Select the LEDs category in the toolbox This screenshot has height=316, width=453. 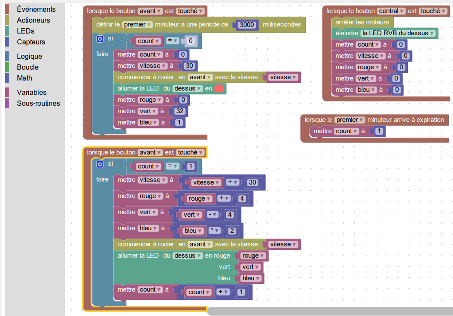tap(25, 31)
